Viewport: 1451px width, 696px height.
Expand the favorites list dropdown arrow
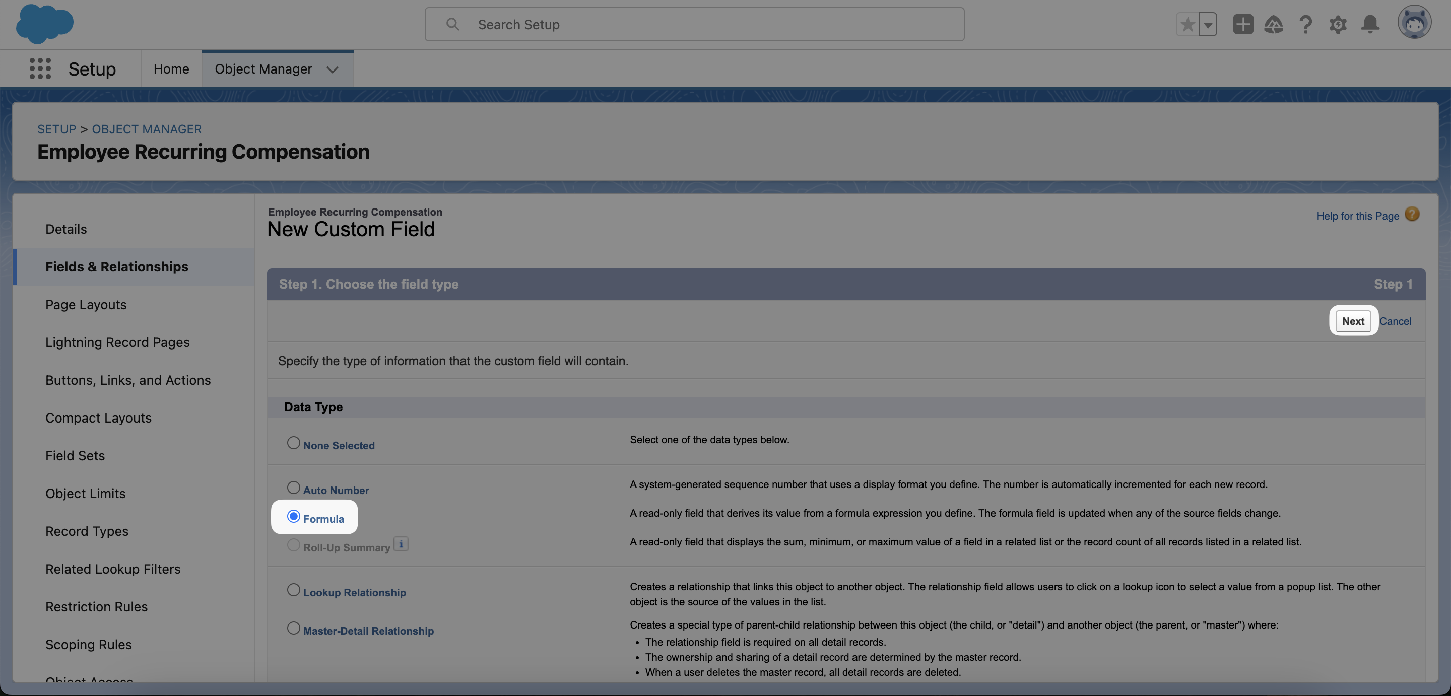[1208, 24]
